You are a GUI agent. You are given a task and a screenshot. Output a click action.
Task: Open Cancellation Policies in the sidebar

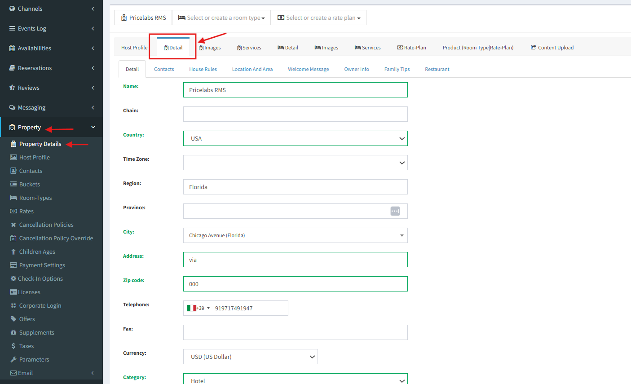click(46, 225)
